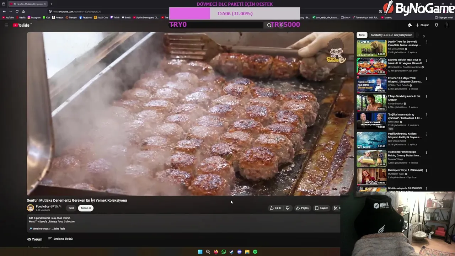Open options menu for Traditional Family Recipe video
The image size is (455, 256).
point(427,152)
